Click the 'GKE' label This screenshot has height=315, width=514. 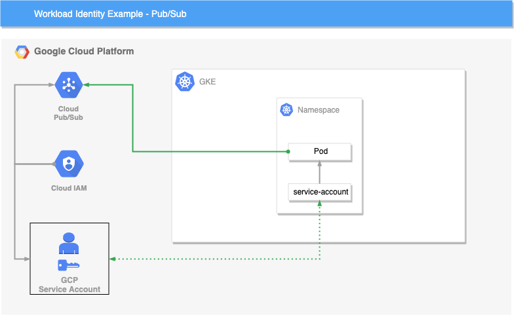(x=207, y=81)
